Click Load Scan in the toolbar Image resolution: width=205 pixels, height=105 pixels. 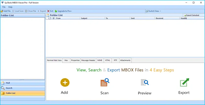click(18, 11)
